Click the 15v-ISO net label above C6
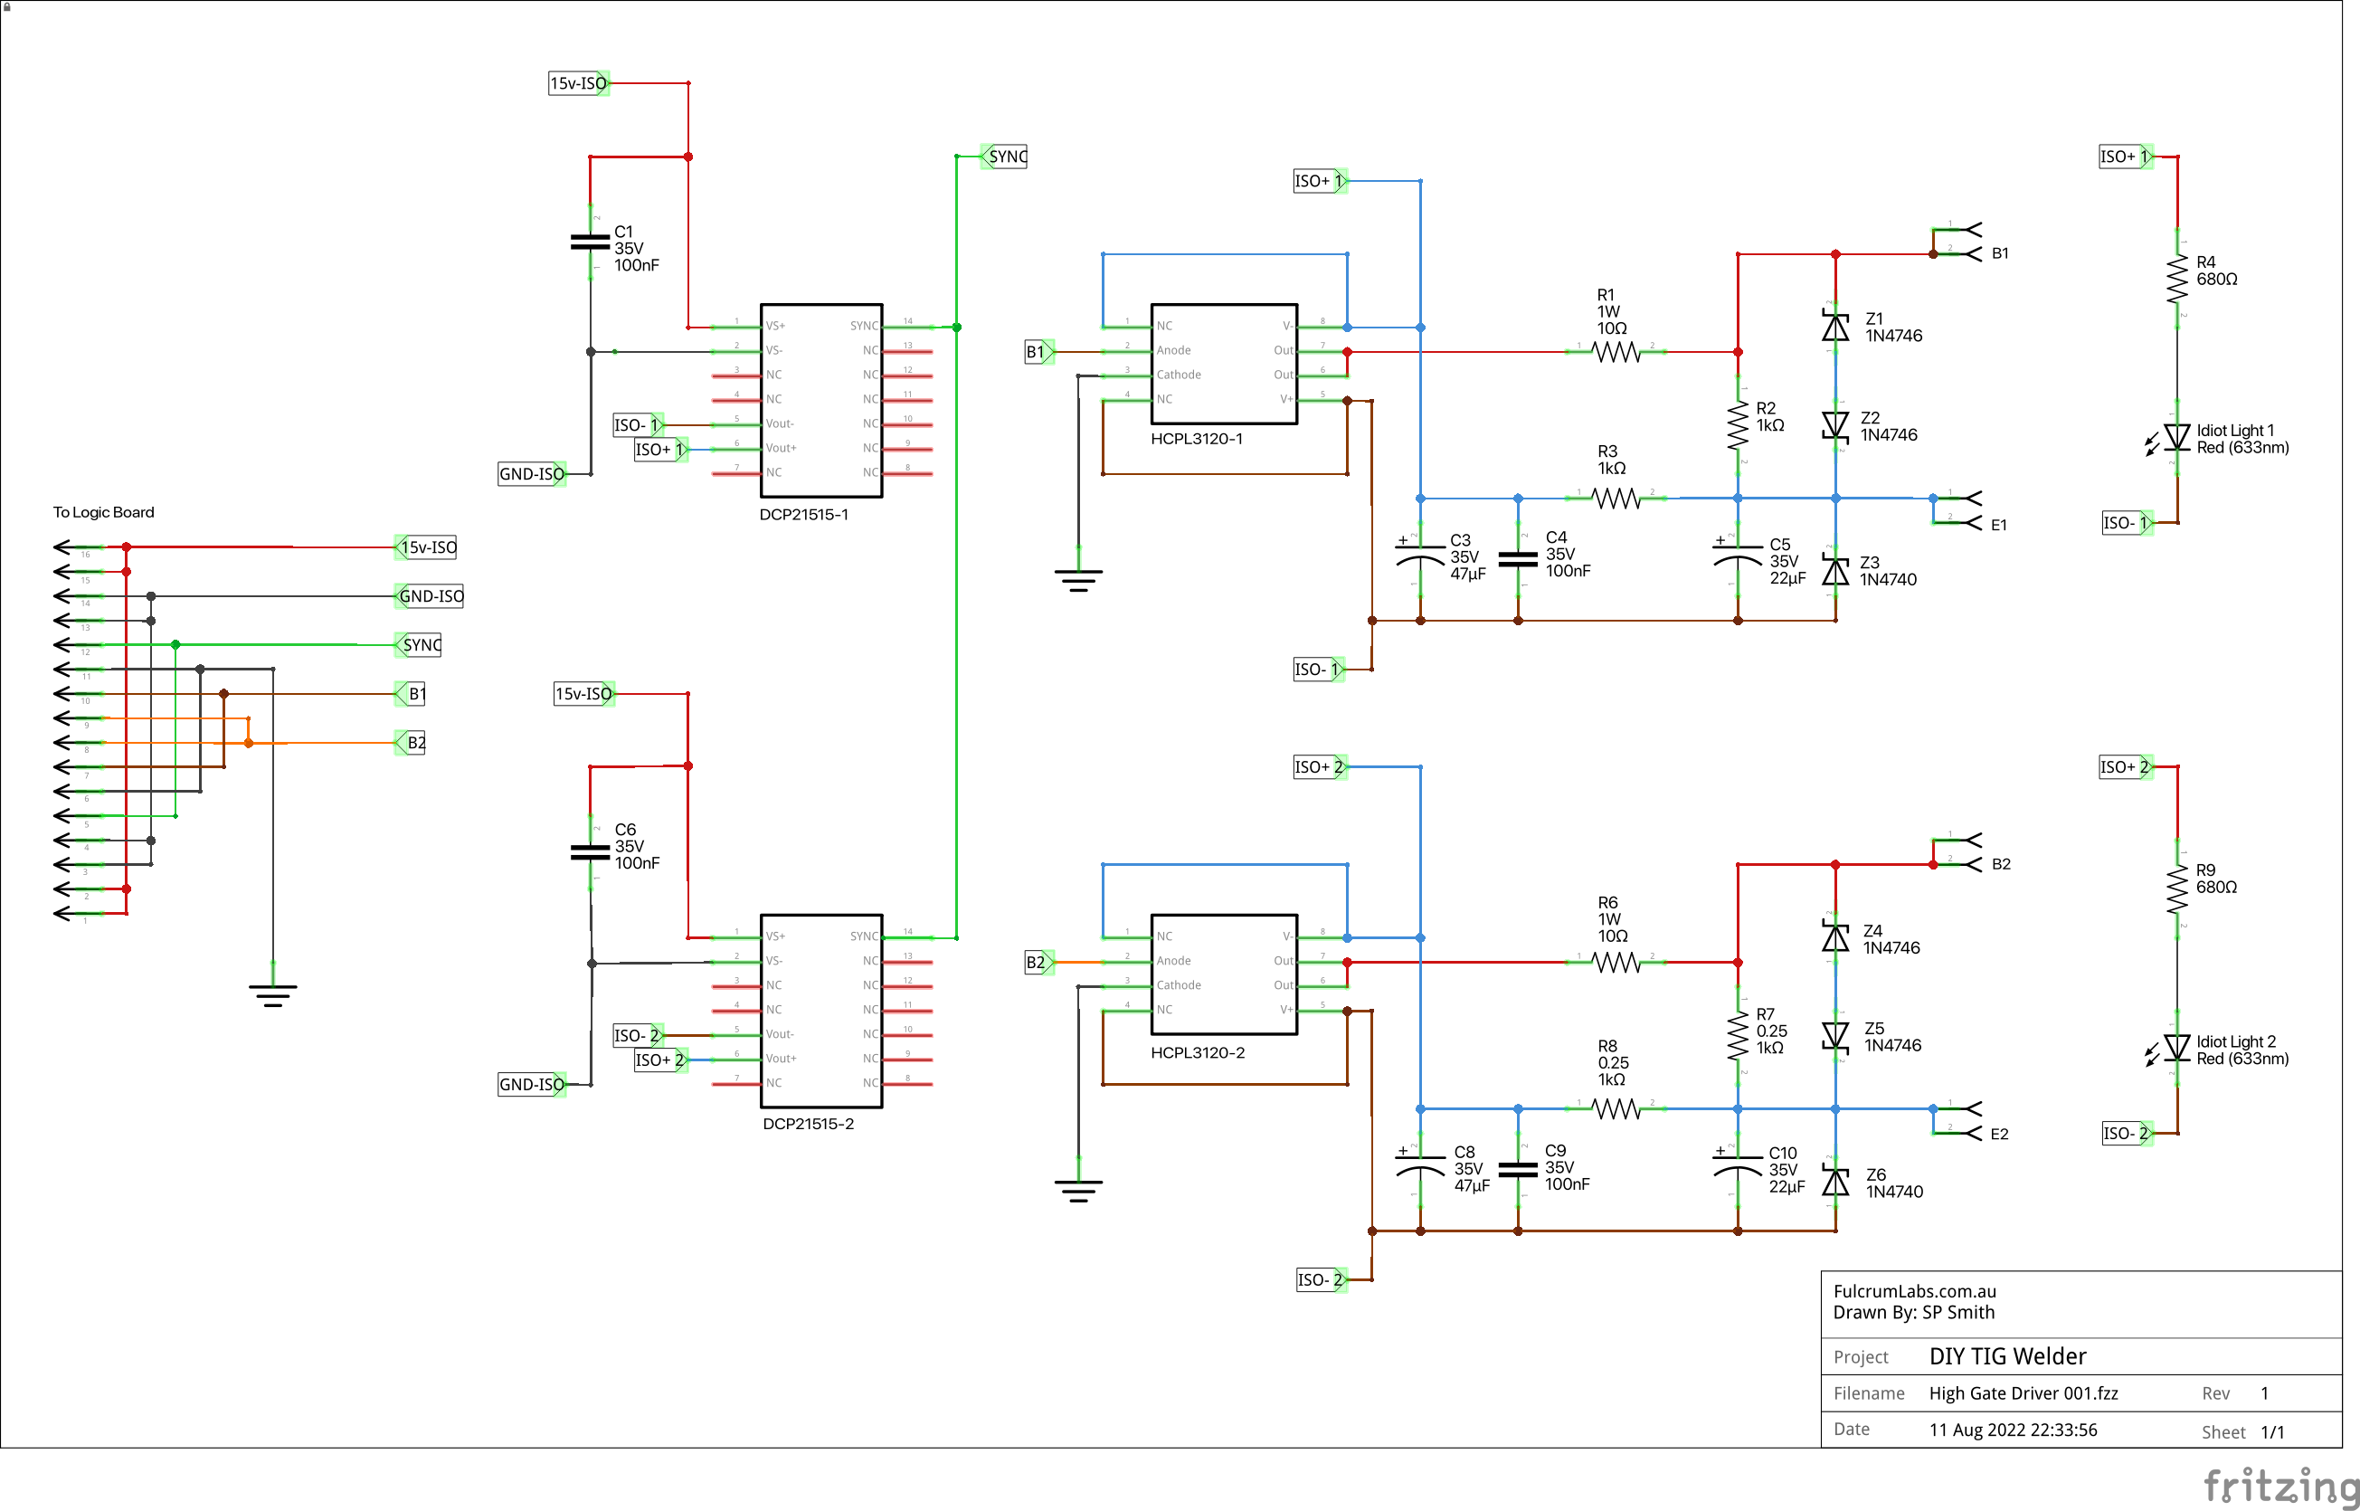2360x1511 pixels. [584, 694]
